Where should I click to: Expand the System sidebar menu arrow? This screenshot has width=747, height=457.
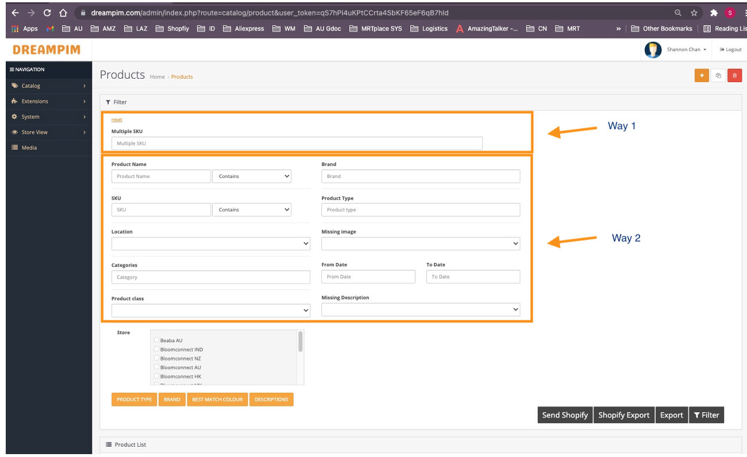[84, 117]
